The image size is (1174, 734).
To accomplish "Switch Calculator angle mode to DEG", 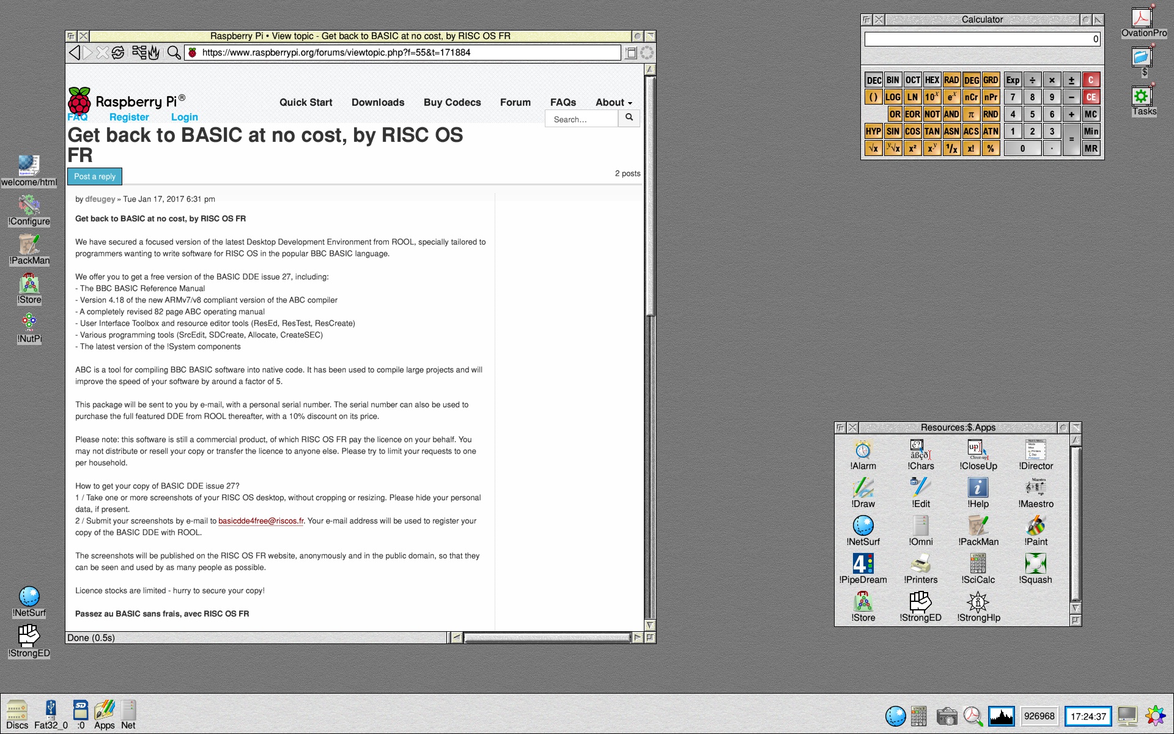I will point(971,80).
